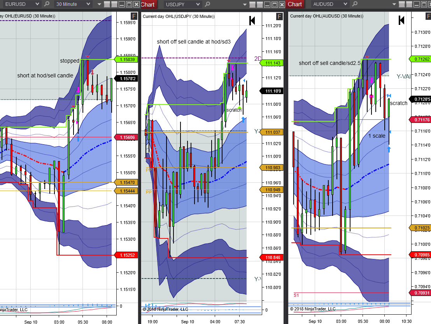Select green 0.71262 high price marker

point(420,59)
